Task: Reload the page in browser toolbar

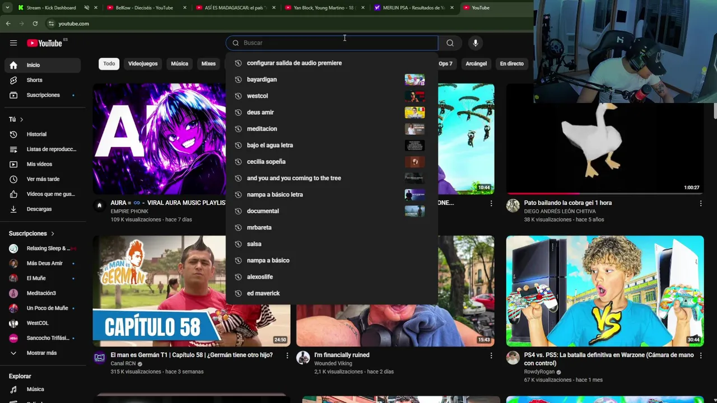Action: pyautogui.click(x=35, y=24)
